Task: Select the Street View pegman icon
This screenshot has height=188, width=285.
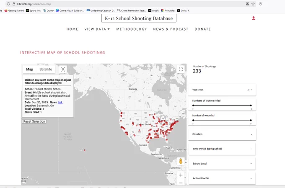Action: (x=181, y=161)
